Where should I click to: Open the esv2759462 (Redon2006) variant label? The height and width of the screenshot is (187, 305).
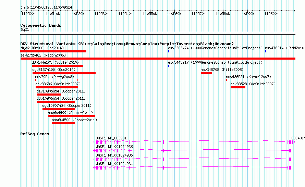43,55
